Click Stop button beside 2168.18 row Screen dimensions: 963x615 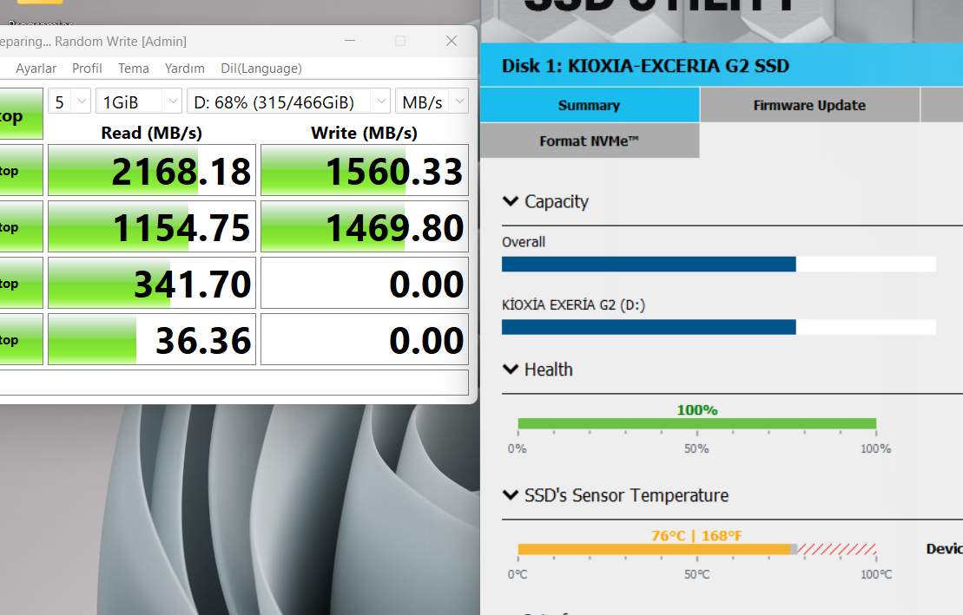click(x=21, y=170)
